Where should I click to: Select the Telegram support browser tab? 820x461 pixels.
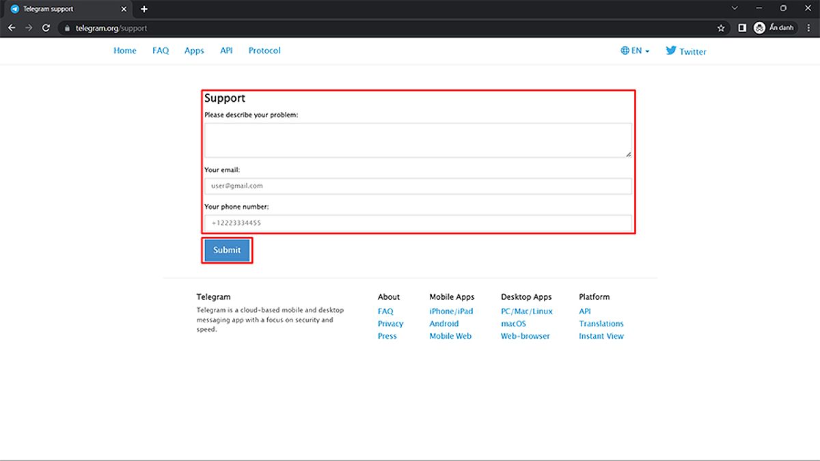[69, 9]
